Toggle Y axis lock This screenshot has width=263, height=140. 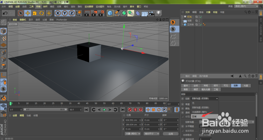click(65, 13)
